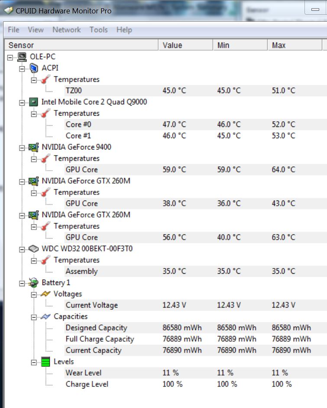The width and height of the screenshot is (327, 408).
Task: Click thermometer icon under first GTX 260M
Action: click(45, 192)
